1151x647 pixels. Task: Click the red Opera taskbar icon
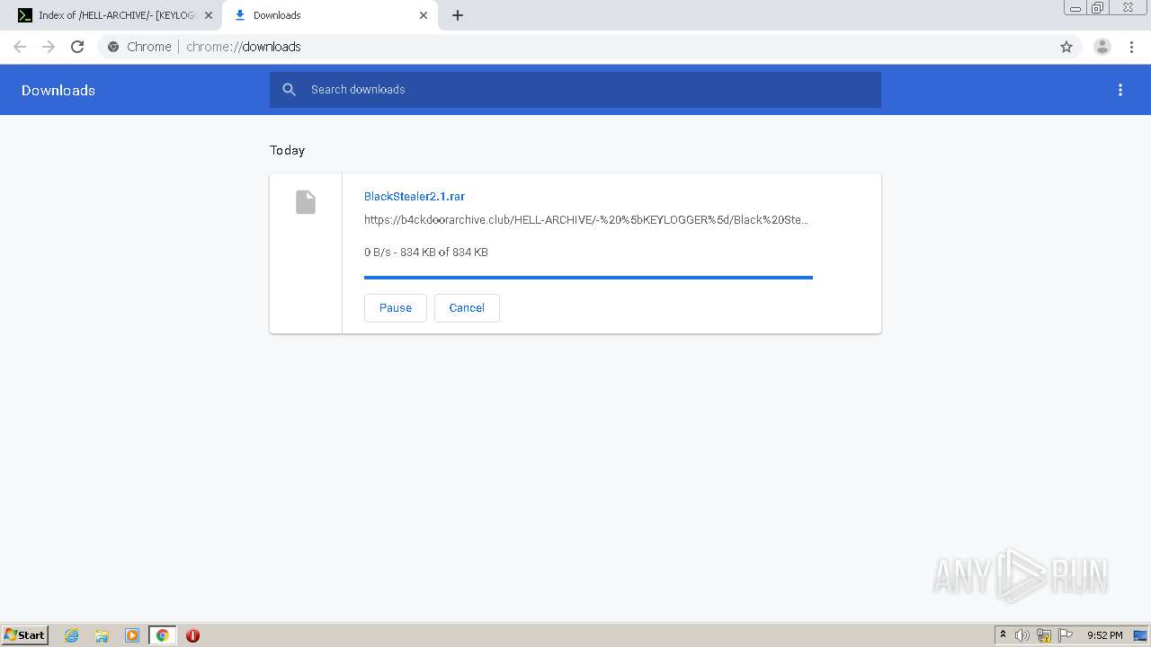[192, 635]
